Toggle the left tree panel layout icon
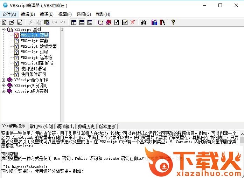This screenshot has height=178, width=244. (x=74, y=22)
